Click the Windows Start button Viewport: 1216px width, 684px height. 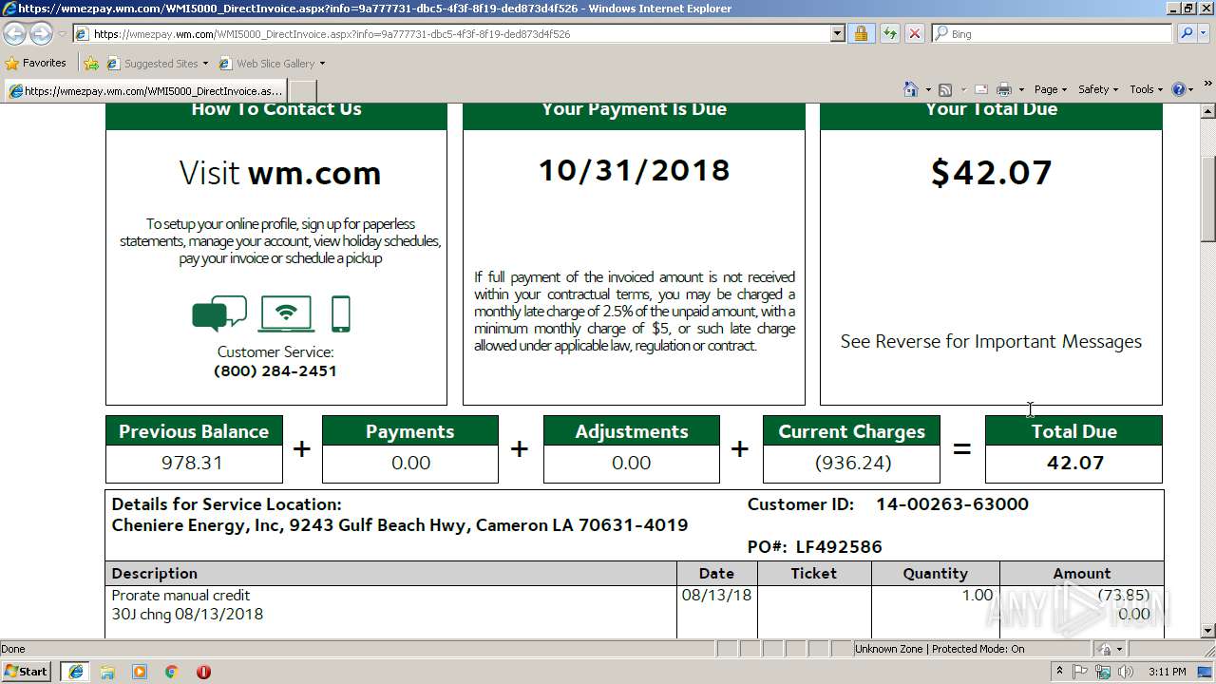click(27, 672)
